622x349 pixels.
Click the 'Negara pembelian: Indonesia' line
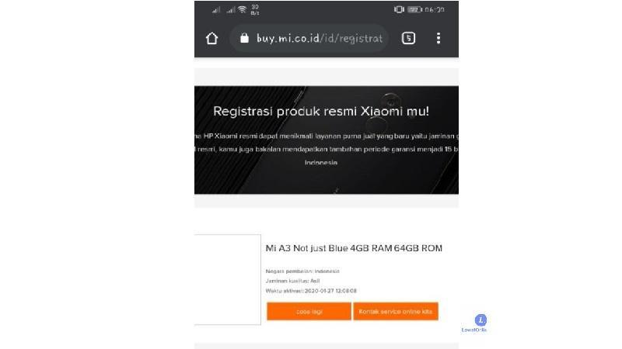[x=302, y=271]
